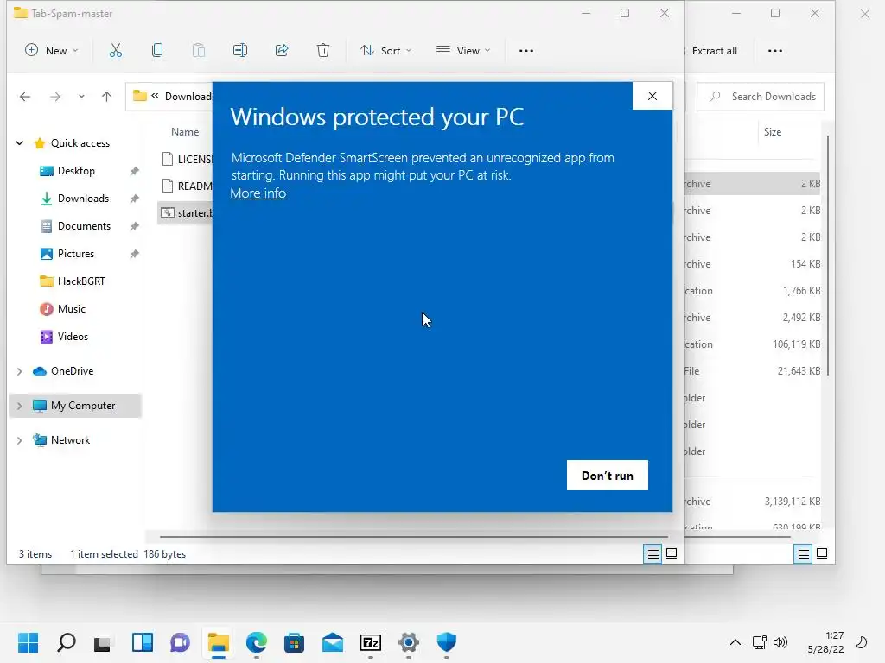Open Pictures in Quick access
Screen dimensions: 885x663
(76, 254)
